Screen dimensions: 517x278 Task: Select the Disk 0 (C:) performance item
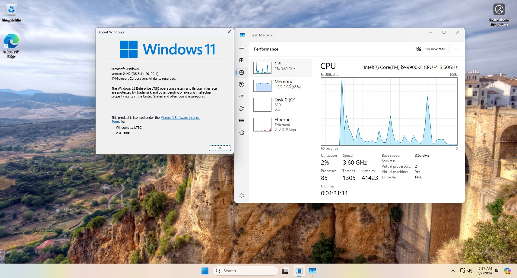tap(281, 104)
